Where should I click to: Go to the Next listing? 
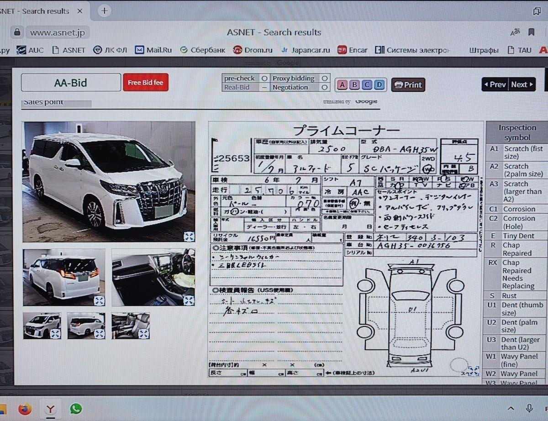click(522, 84)
